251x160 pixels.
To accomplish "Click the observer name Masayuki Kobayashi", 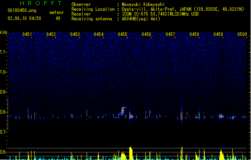I will (x=143, y=4).
